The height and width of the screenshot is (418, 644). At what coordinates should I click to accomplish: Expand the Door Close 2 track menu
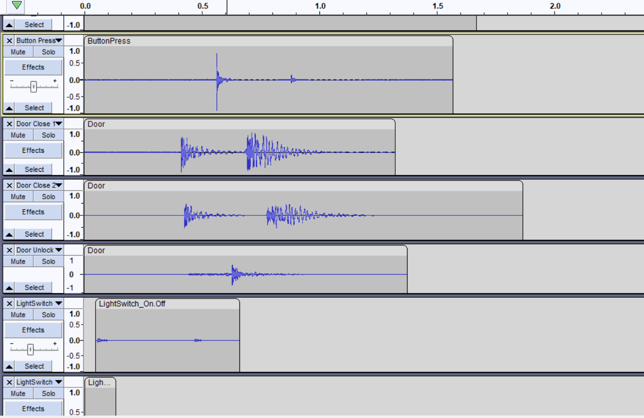pyautogui.click(x=39, y=185)
